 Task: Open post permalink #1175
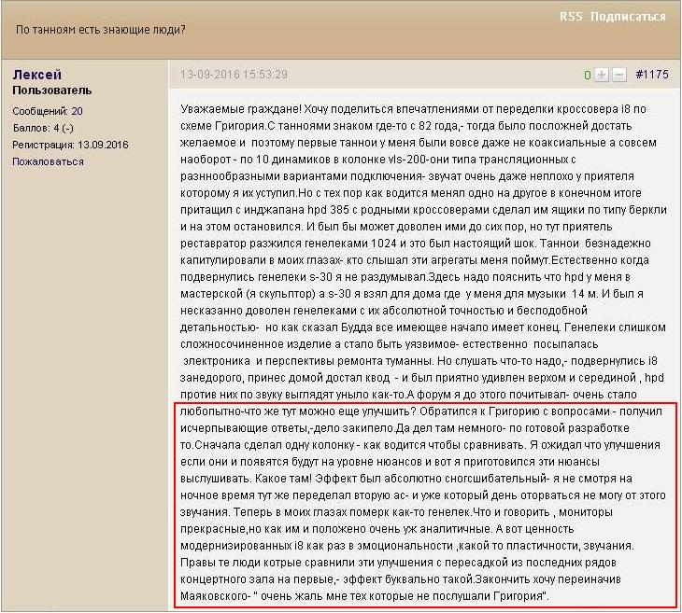(651, 75)
